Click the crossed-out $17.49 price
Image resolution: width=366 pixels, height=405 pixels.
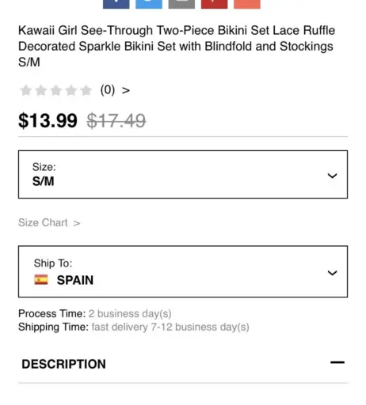tap(116, 120)
